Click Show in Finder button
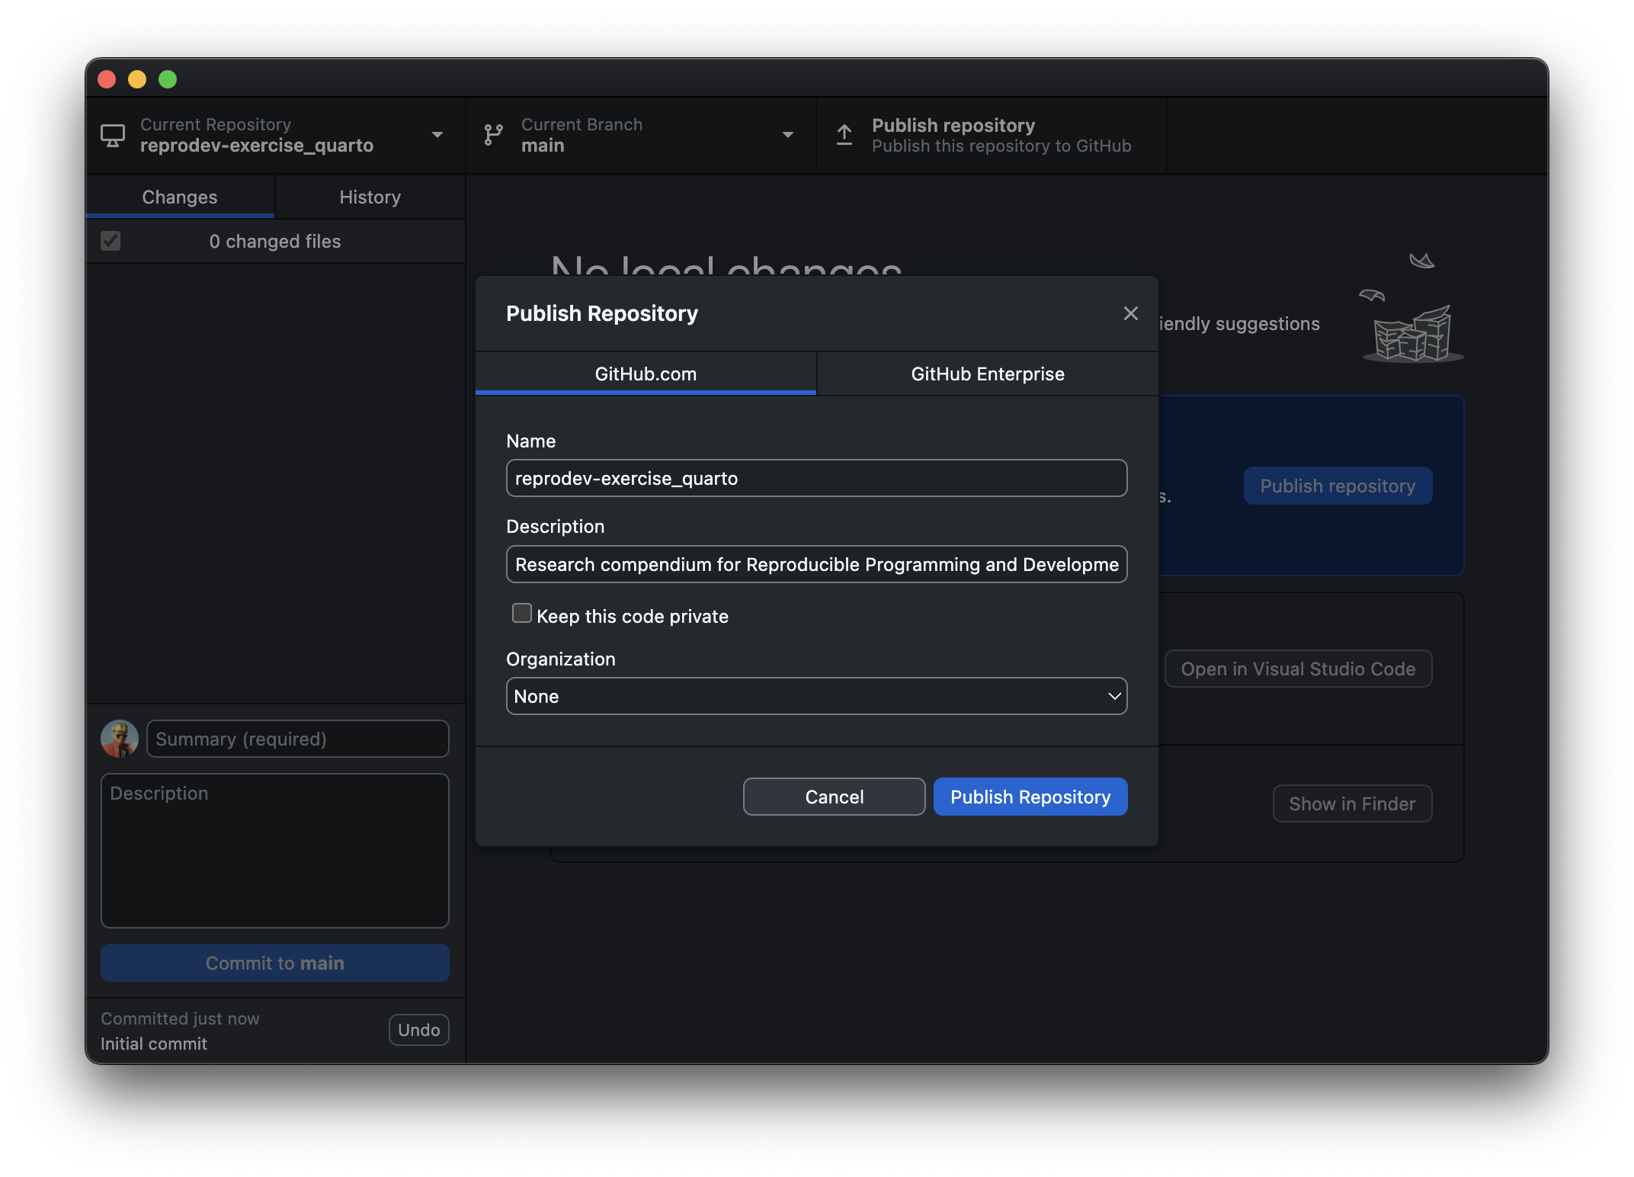1634x1177 pixels. pos(1352,803)
